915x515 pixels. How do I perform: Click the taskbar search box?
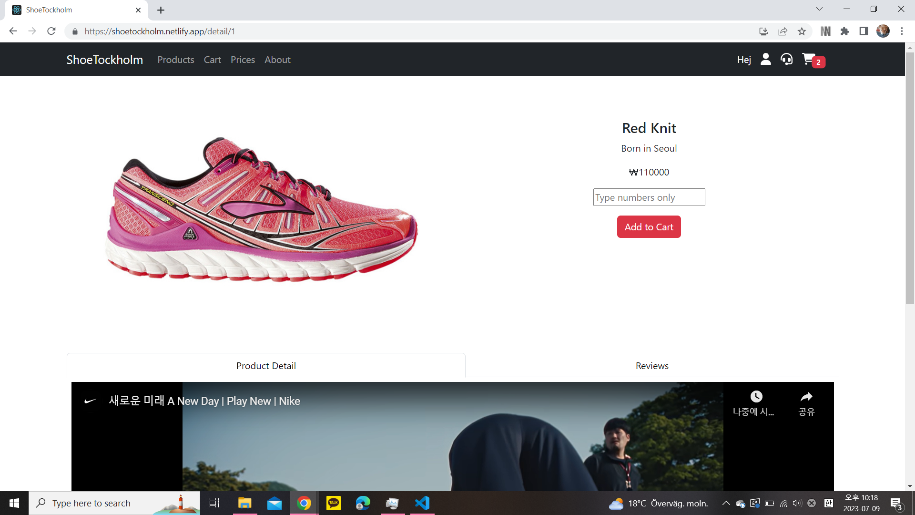114,503
